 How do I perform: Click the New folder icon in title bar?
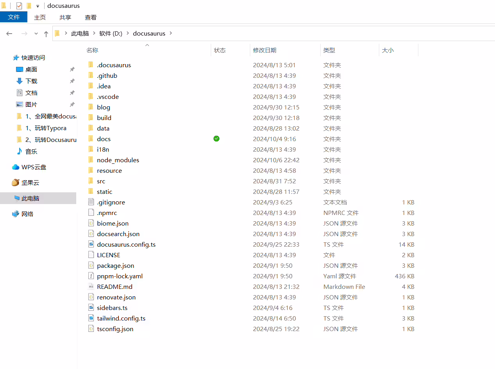point(29,6)
